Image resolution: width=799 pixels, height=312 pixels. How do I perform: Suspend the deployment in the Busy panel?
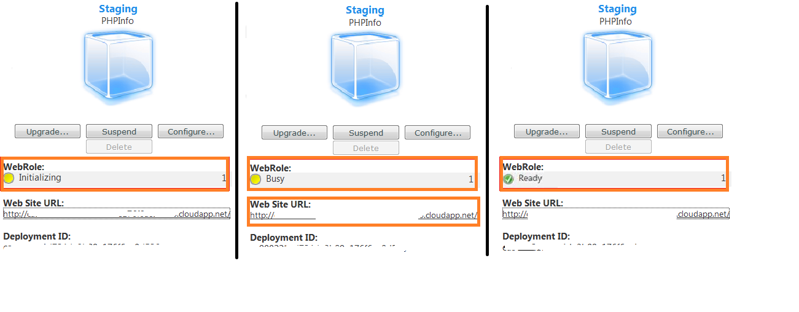point(366,133)
